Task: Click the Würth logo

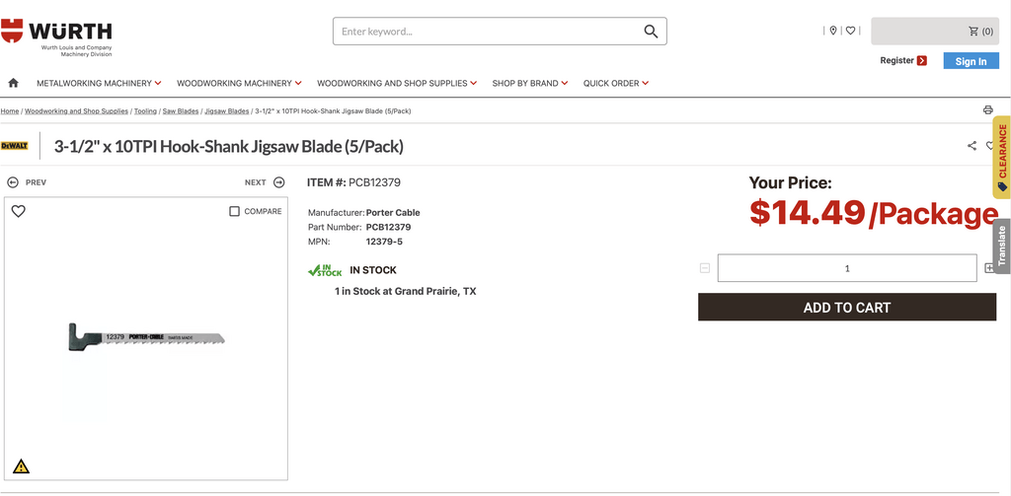Action: tap(56, 37)
